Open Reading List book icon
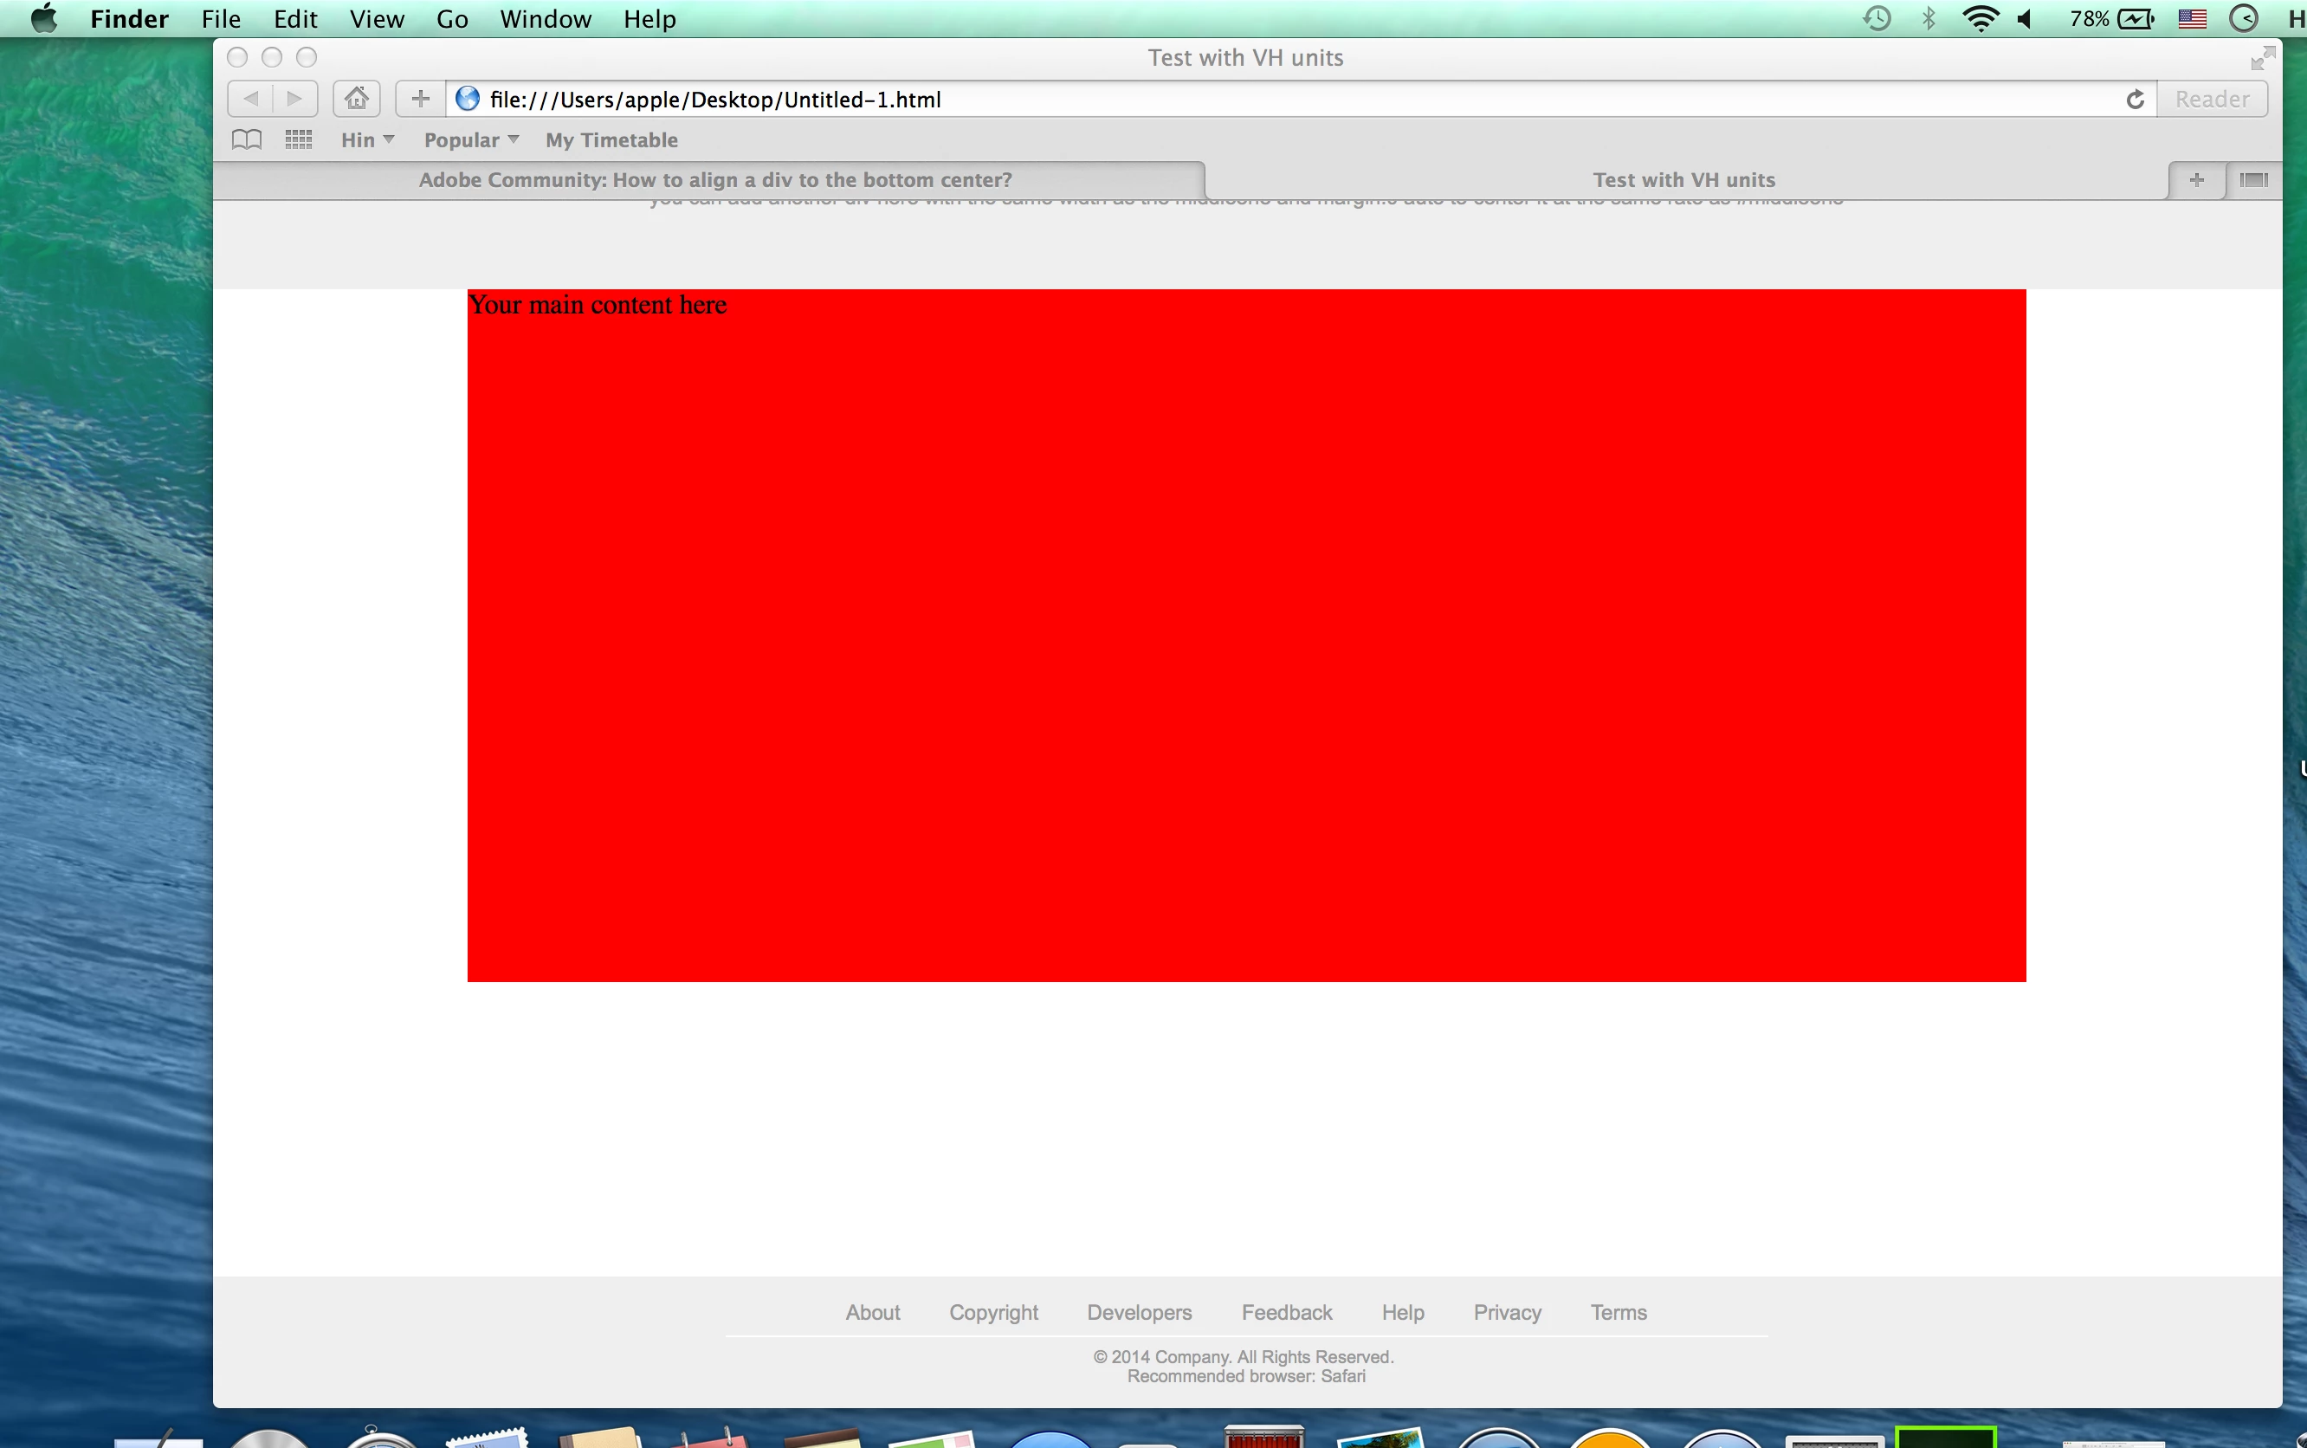This screenshot has width=2307, height=1448. coord(247,139)
